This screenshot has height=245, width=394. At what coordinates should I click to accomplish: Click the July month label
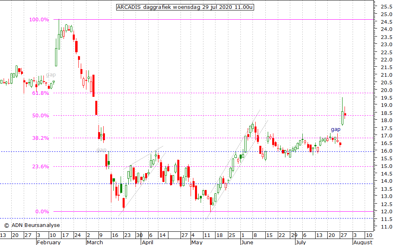coord(301,242)
